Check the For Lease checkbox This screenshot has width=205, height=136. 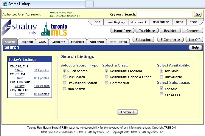click(161, 95)
